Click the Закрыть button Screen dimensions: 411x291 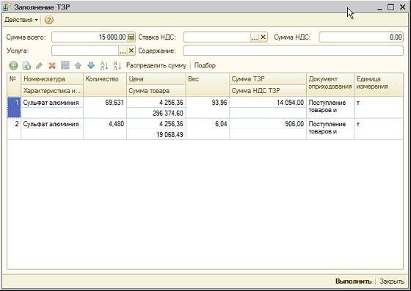click(x=392, y=281)
